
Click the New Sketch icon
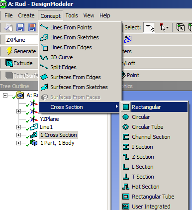point(128,39)
